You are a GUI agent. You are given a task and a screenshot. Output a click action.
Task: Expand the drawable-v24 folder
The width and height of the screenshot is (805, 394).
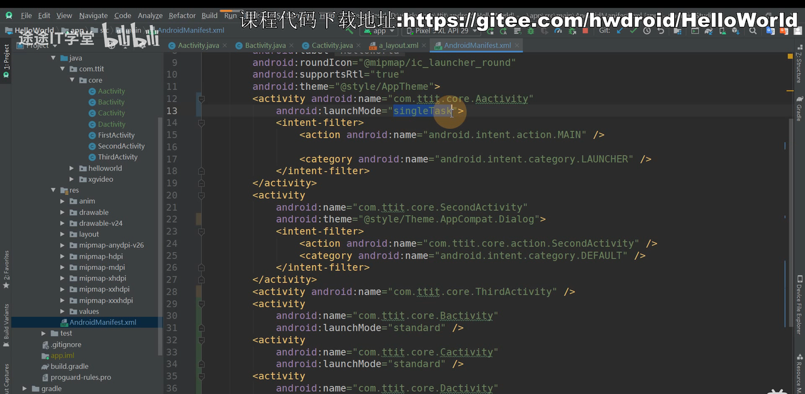click(x=63, y=223)
